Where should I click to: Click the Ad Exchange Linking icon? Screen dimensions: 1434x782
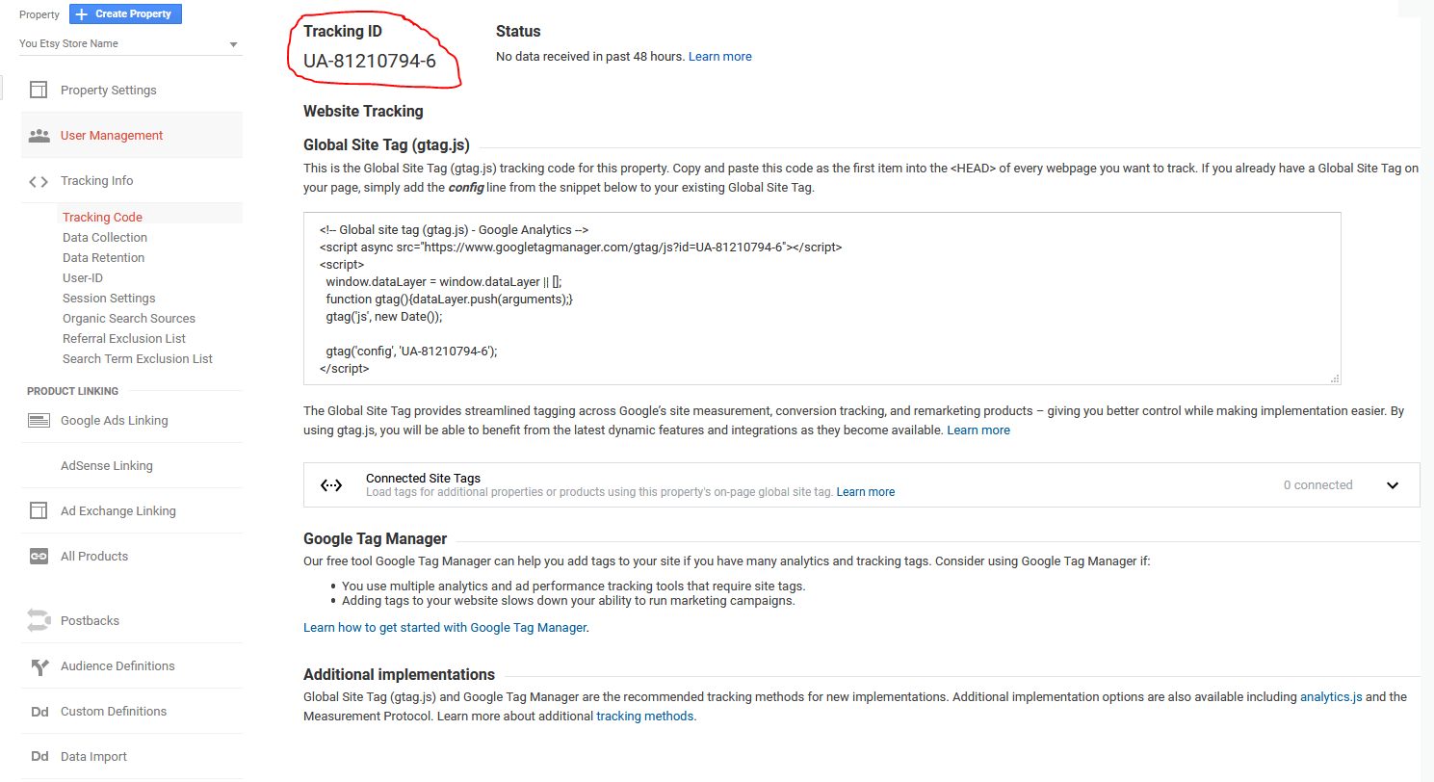(x=39, y=511)
